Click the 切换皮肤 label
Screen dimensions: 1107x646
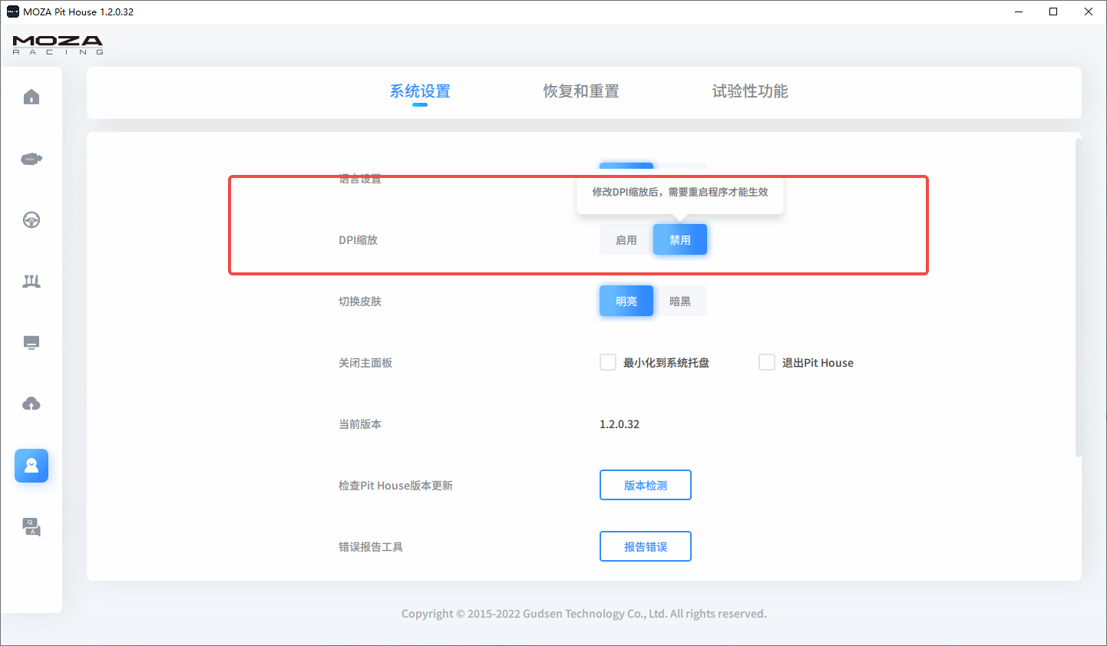(x=360, y=302)
